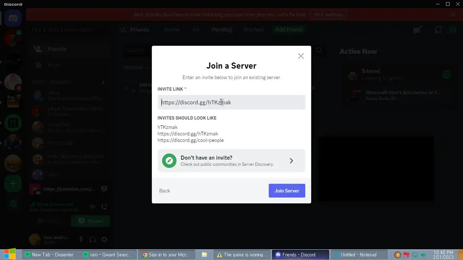Viewport: 463px width, 260px height.
Task: Cancel the pending request with X icon
Action: (x=313, y=88)
